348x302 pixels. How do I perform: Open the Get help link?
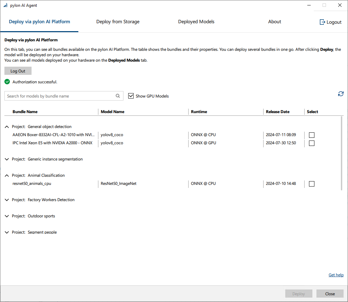336,275
